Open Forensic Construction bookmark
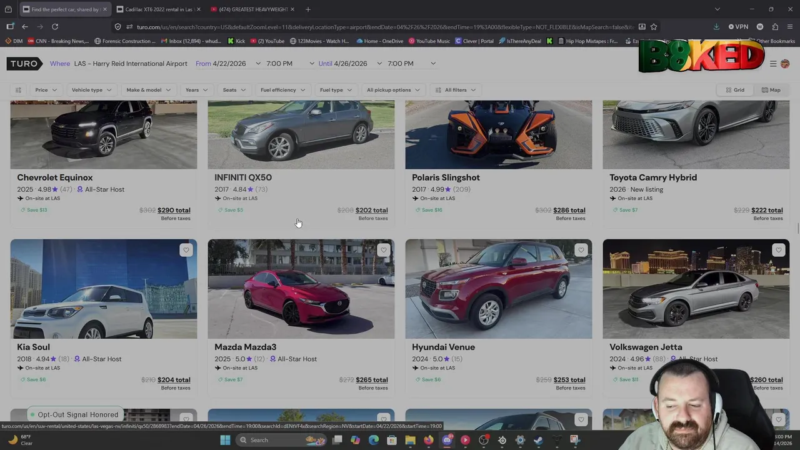The width and height of the screenshot is (800, 450). pyautogui.click(x=125, y=41)
